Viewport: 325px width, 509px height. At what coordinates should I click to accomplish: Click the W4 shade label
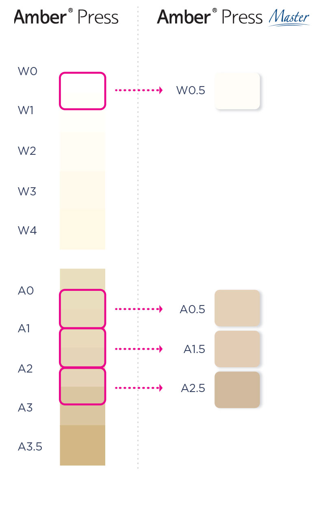tap(27, 231)
